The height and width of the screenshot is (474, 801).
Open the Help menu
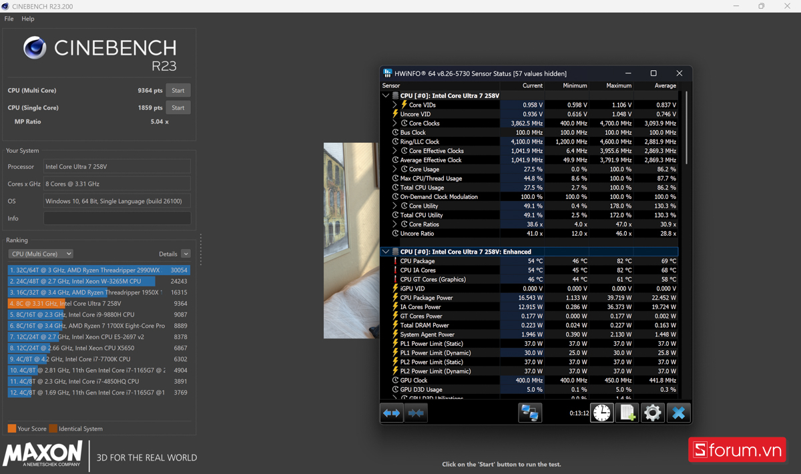28,19
